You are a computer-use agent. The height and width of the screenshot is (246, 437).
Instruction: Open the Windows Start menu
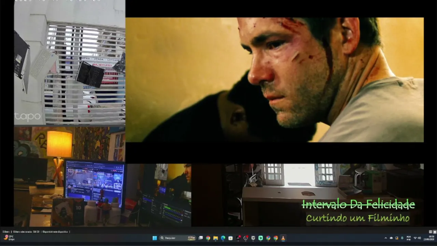tap(155, 238)
